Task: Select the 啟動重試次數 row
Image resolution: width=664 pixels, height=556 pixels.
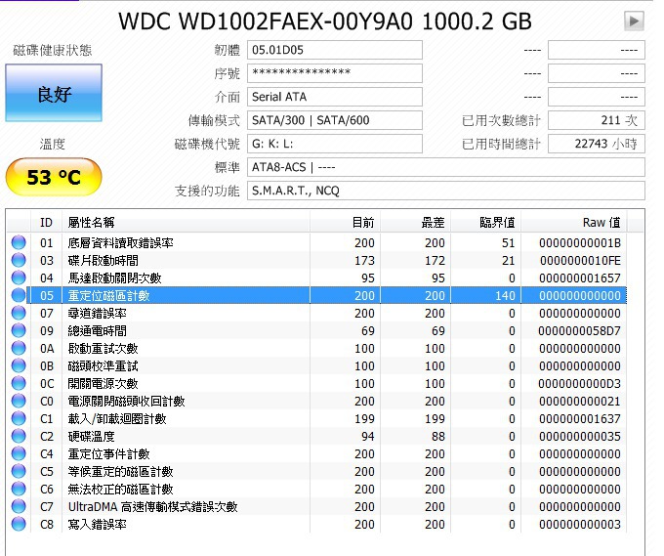Action: tap(316, 348)
